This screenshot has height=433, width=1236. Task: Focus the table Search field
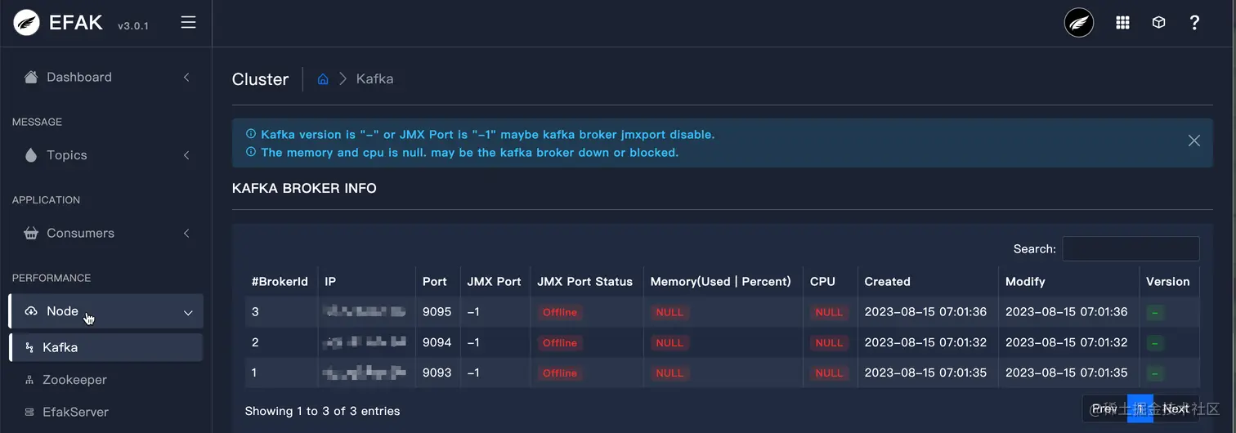(1131, 248)
